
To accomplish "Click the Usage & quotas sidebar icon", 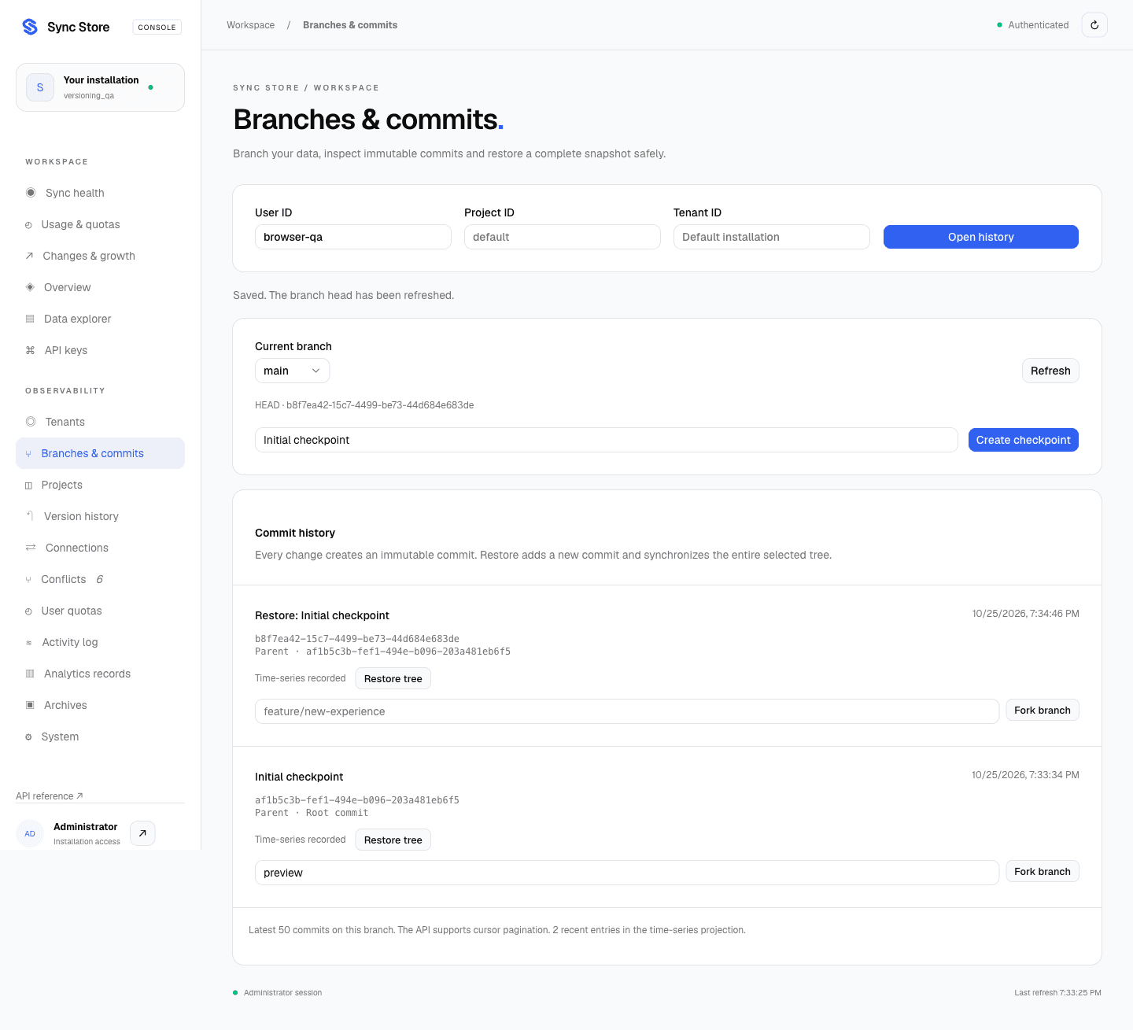I will point(28,225).
